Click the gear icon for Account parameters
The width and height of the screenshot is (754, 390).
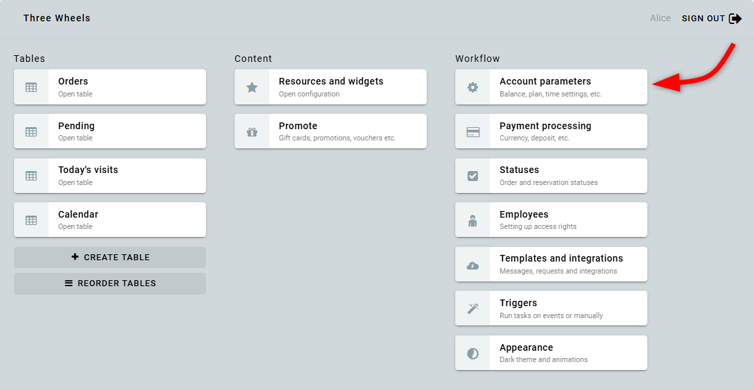click(x=473, y=87)
